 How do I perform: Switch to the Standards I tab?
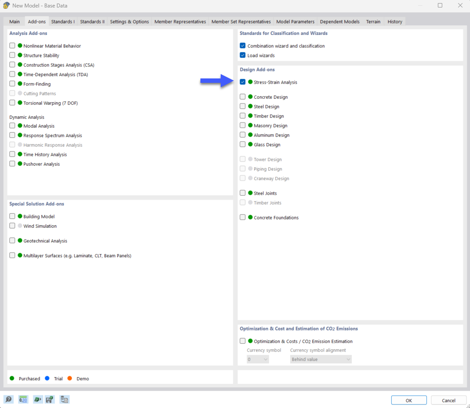coord(63,21)
